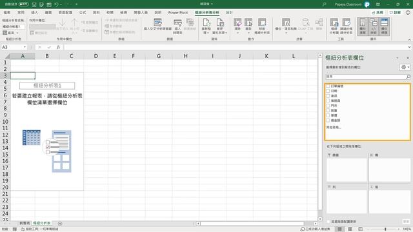413x232 pixels.
Task: Click the Comments button
Action: pos(395,12)
